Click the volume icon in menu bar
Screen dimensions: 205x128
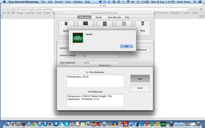133,2
